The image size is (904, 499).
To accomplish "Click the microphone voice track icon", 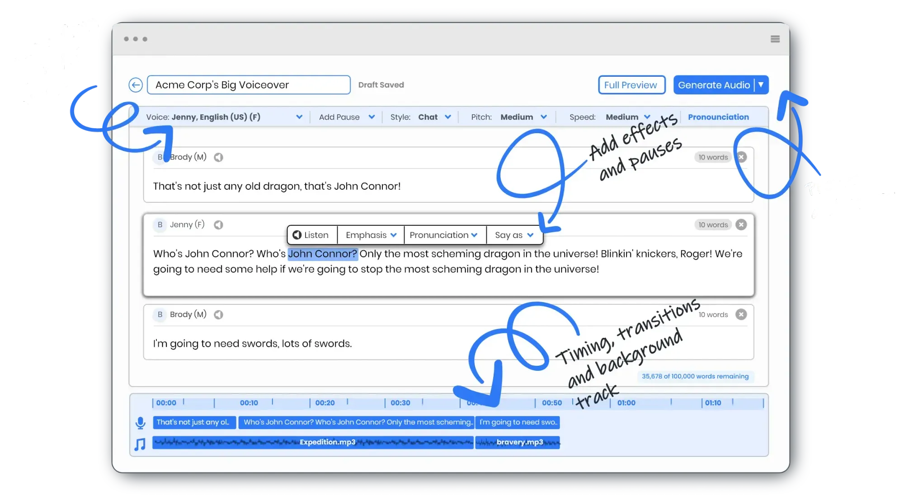I will pyautogui.click(x=141, y=423).
